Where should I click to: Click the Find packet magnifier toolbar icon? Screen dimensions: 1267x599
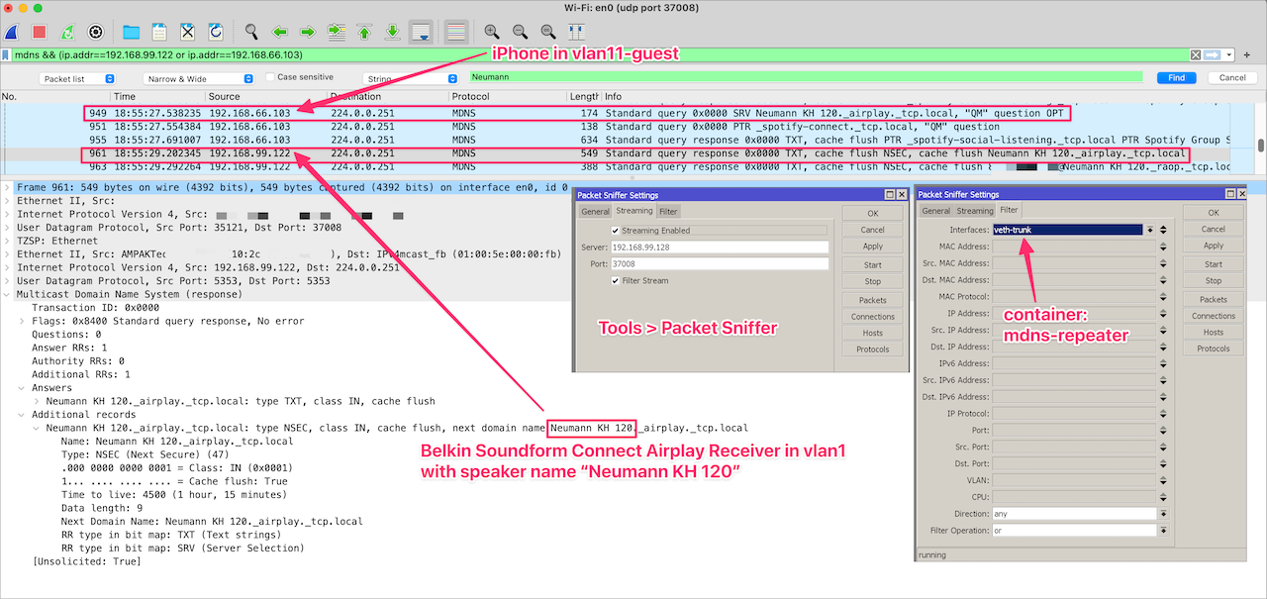pos(252,33)
